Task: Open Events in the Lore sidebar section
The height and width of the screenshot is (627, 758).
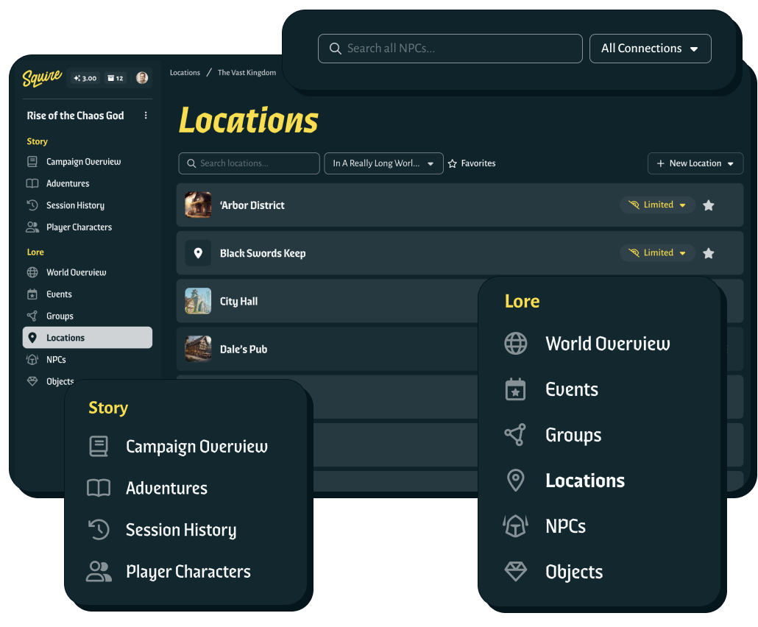Action: [59, 294]
